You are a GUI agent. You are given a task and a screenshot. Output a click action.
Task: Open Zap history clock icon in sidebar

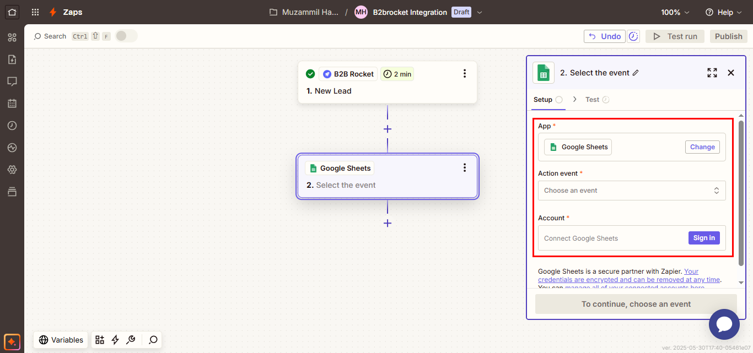tap(12, 126)
